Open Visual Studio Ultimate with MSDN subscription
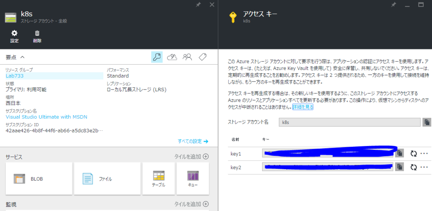The height and width of the screenshot is (211, 432). (46, 117)
